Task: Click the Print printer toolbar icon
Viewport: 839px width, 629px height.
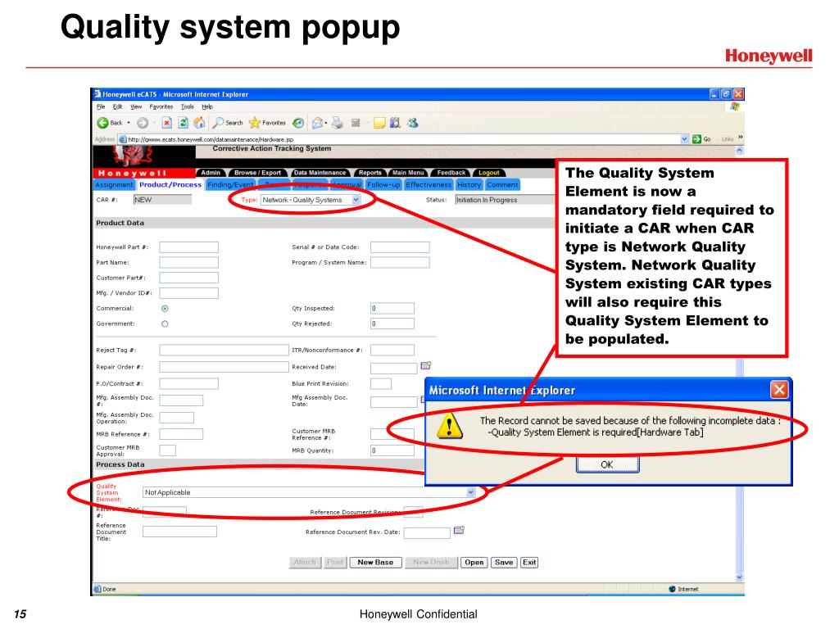Action: [x=337, y=123]
